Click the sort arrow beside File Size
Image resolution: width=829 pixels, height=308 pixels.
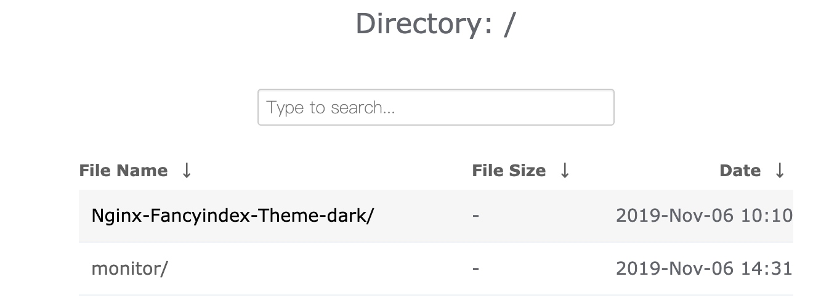(x=565, y=171)
